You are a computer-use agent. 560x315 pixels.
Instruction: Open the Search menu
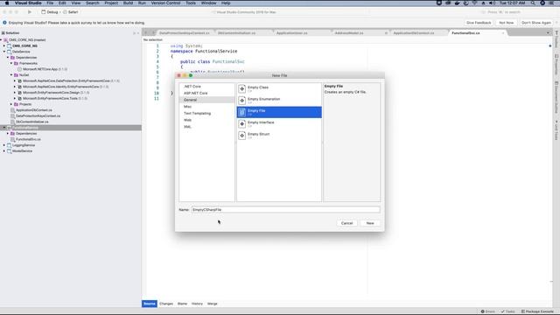click(x=93, y=3)
